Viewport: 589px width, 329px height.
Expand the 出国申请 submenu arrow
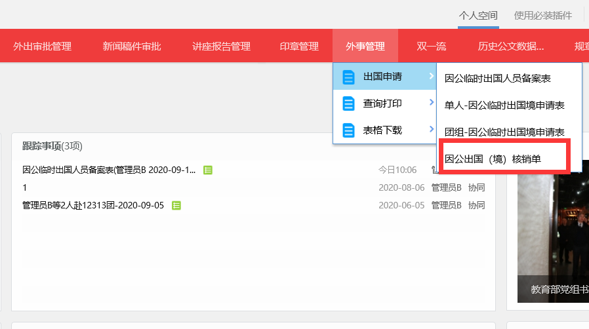(431, 77)
